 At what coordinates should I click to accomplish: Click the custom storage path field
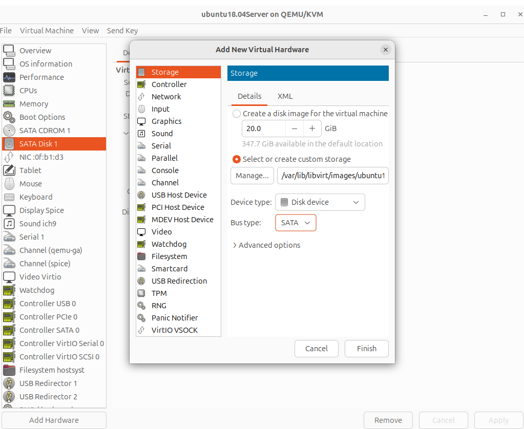pyautogui.click(x=333, y=176)
